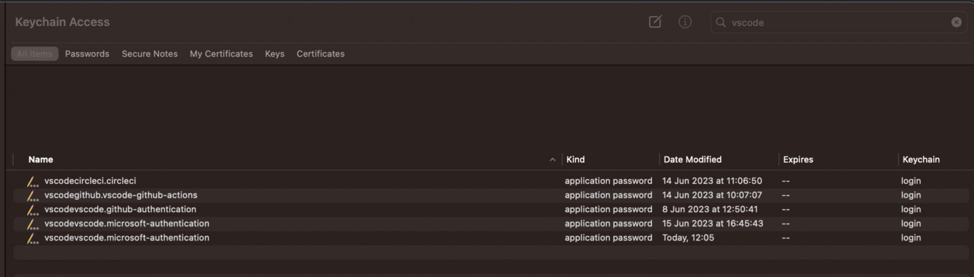The width and height of the screenshot is (974, 277).
Task: Clear the vscode search text
Action: [956, 22]
